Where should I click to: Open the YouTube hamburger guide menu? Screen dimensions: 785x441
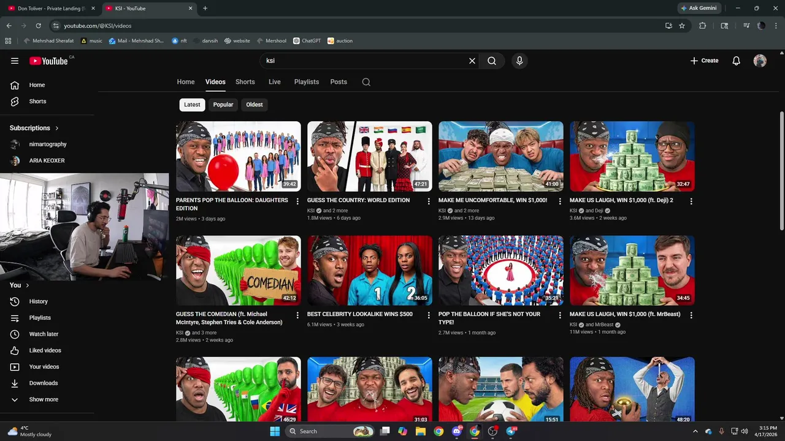tap(15, 61)
